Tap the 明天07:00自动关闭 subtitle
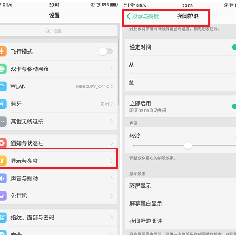 [x=148, y=111]
